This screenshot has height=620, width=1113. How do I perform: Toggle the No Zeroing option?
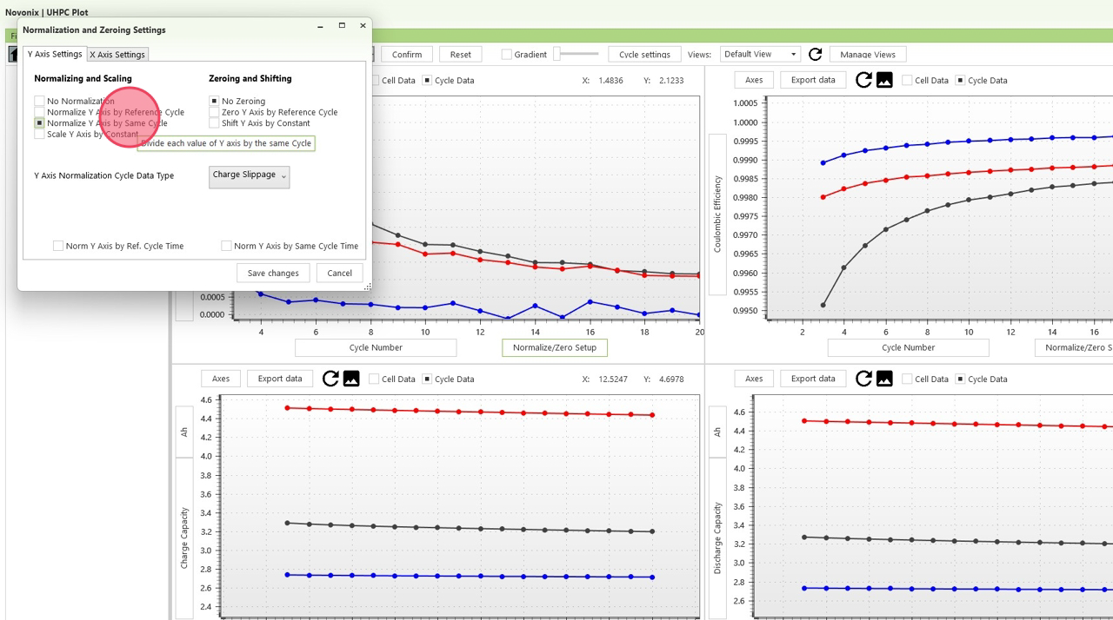tap(214, 101)
